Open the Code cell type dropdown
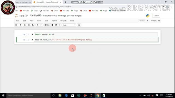The image size is (175, 98). (69, 25)
